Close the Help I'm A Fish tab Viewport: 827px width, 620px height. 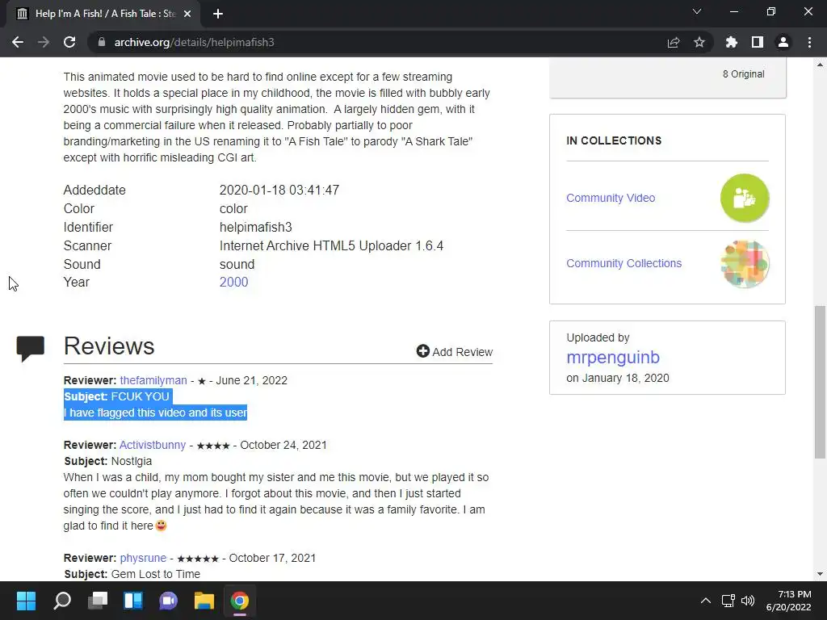click(x=187, y=14)
